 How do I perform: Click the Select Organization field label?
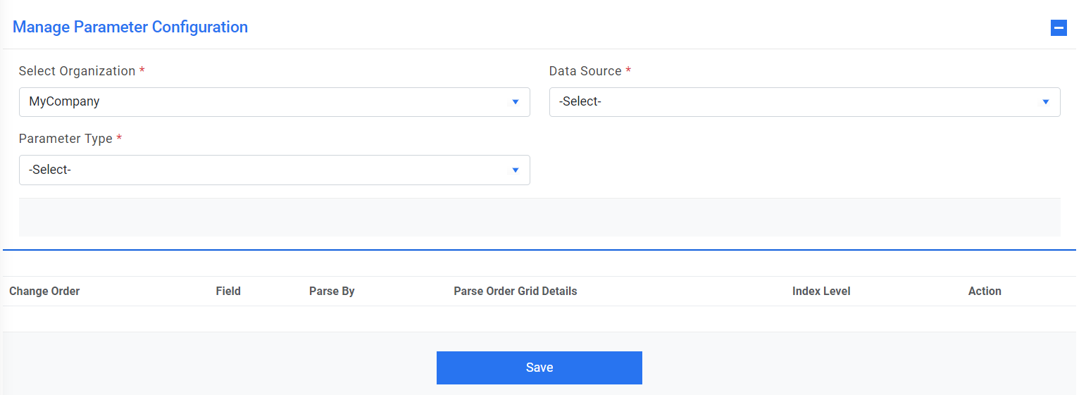[77, 71]
